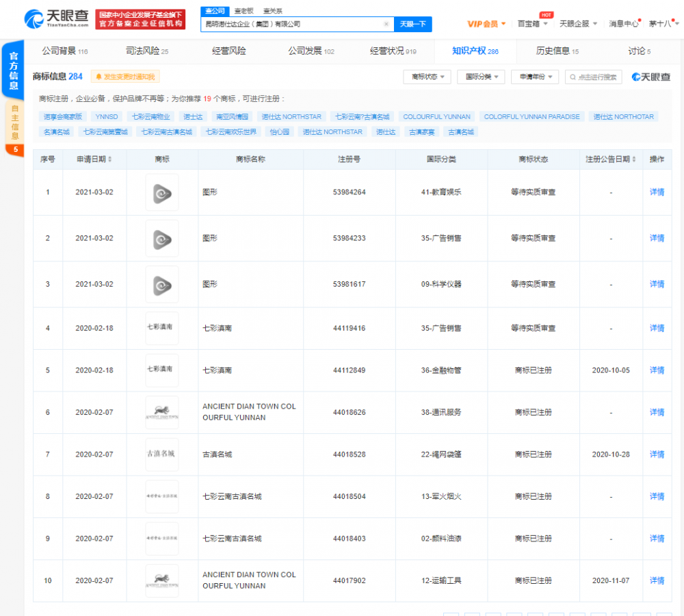Open the user account dropdown 茅十八
Viewport: 684px width, 616px height.
click(x=663, y=24)
